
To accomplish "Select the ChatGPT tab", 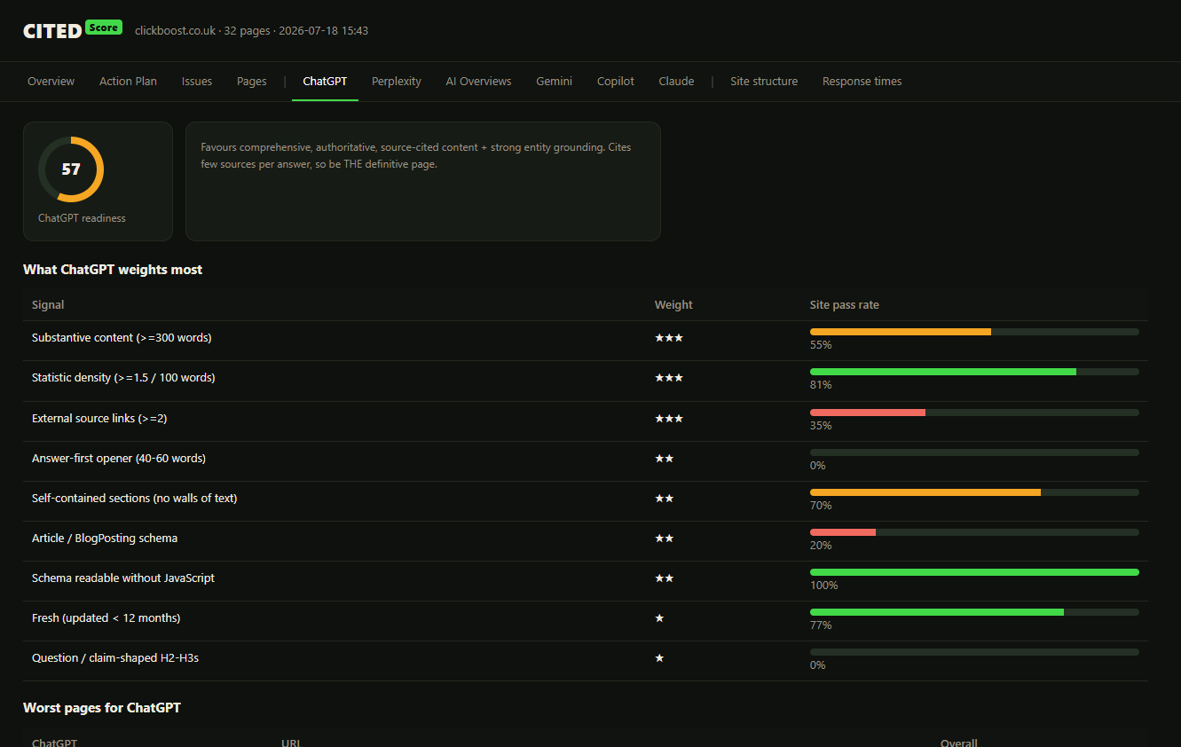I will 325,81.
